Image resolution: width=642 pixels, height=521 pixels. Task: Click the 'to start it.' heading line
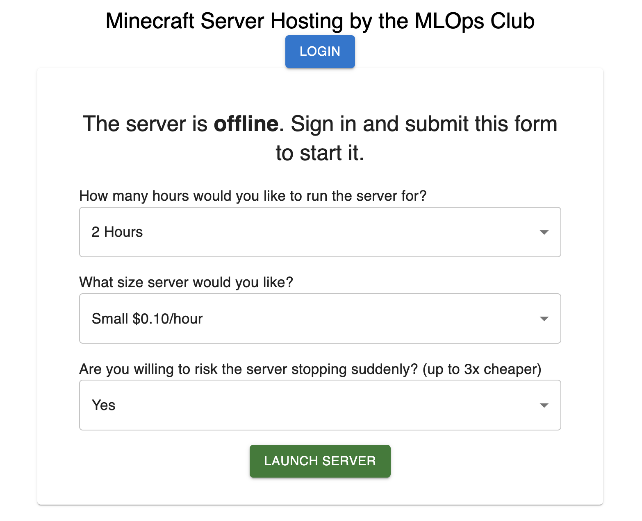(320, 153)
